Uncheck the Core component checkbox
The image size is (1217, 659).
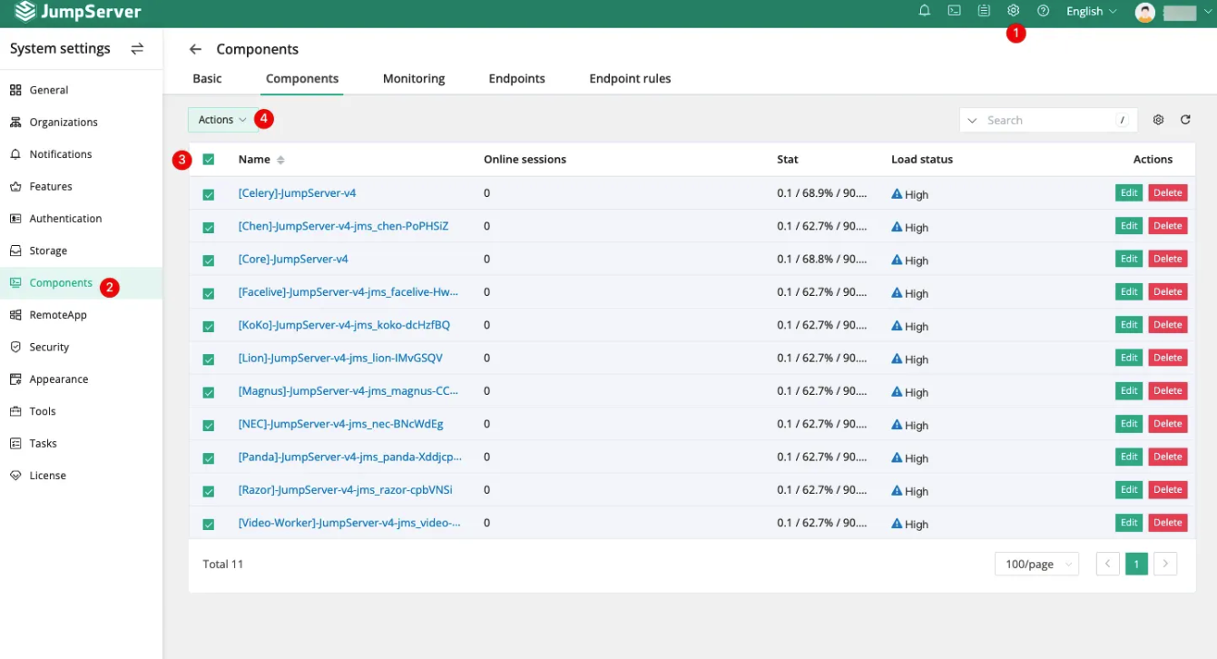tap(209, 261)
